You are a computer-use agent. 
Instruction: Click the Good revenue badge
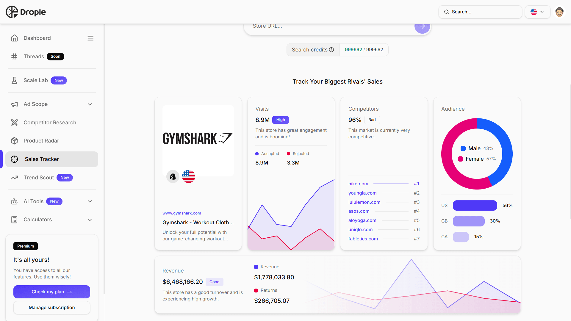point(214,282)
